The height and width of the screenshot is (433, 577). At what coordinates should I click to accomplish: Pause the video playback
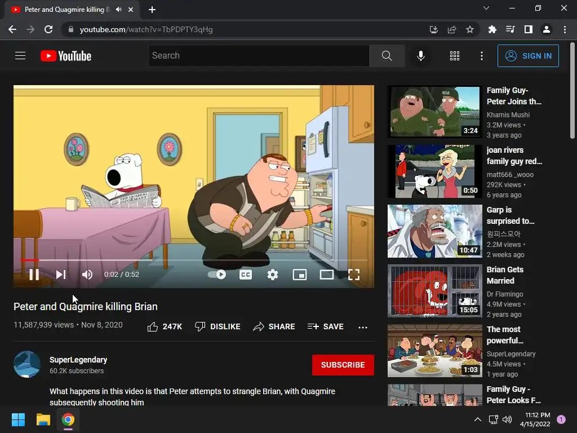point(34,275)
